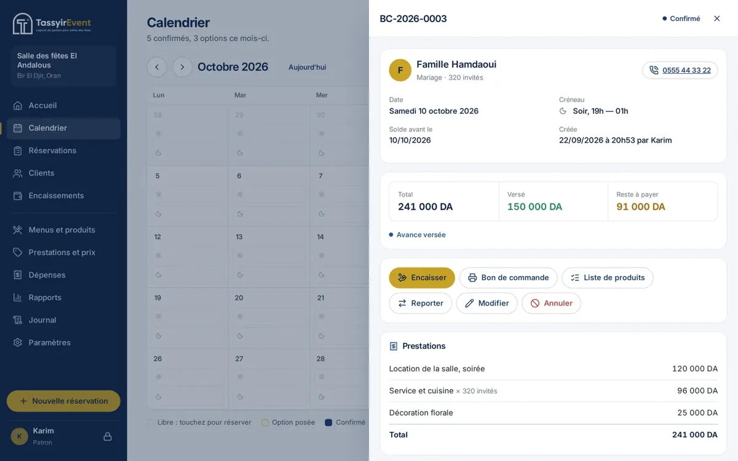This screenshot has width=738, height=461.
Task: Open Rapports via the chart icon
Action: tap(18, 297)
